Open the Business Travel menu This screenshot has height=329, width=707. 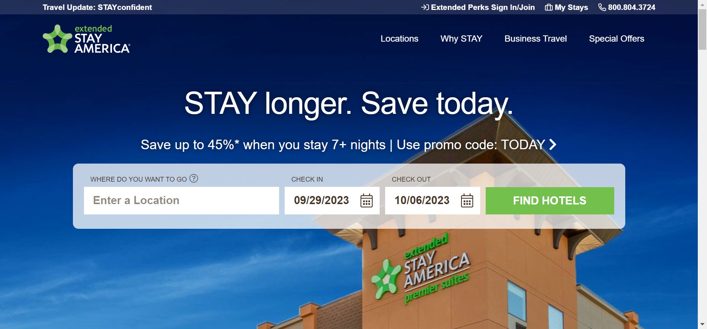[x=535, y=39]
